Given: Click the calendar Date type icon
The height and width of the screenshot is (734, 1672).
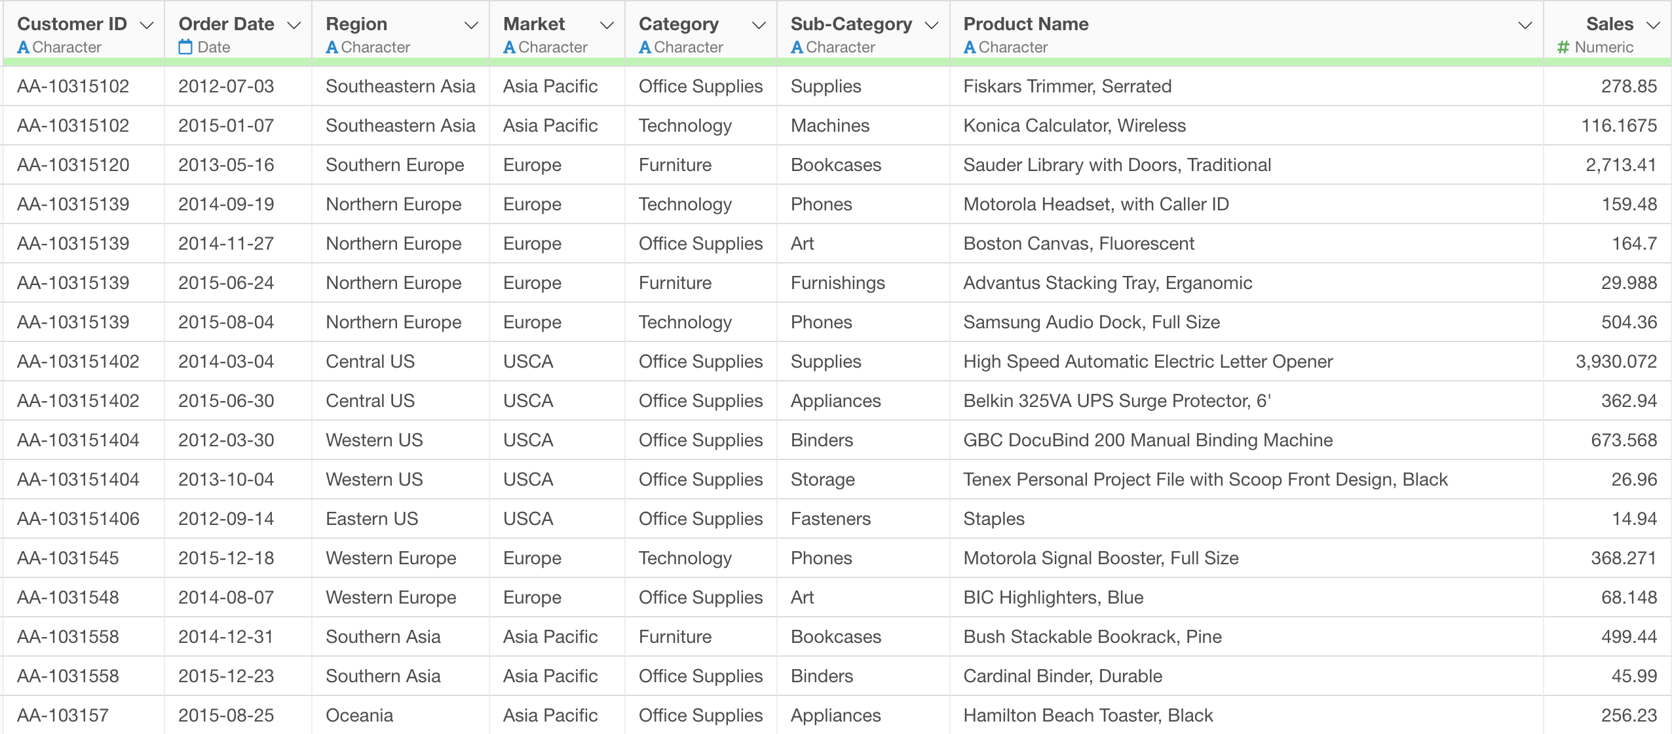Looking at the screenshot, I should pos(185,47).
